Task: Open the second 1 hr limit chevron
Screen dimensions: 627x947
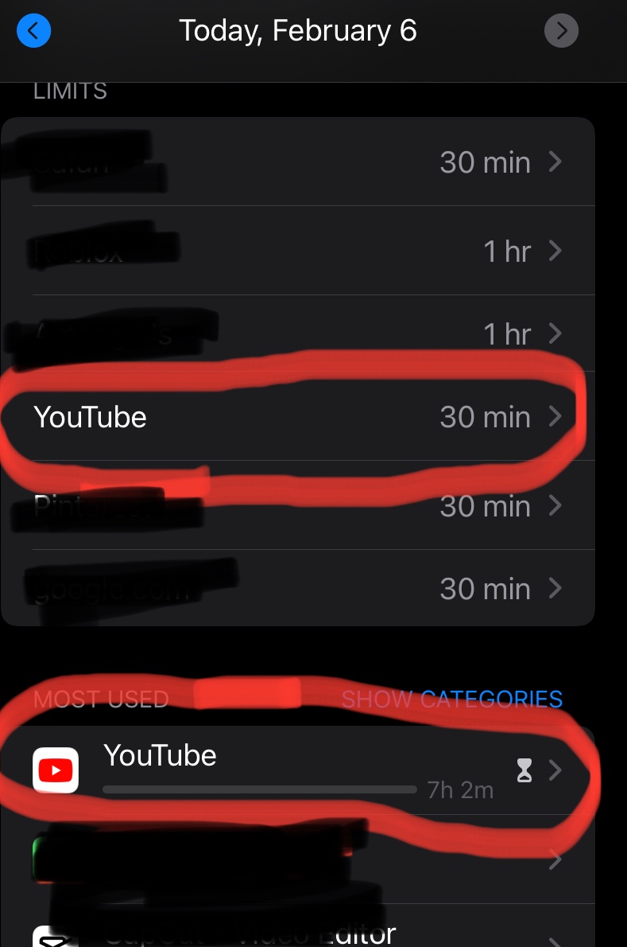Action: [555, 333]
